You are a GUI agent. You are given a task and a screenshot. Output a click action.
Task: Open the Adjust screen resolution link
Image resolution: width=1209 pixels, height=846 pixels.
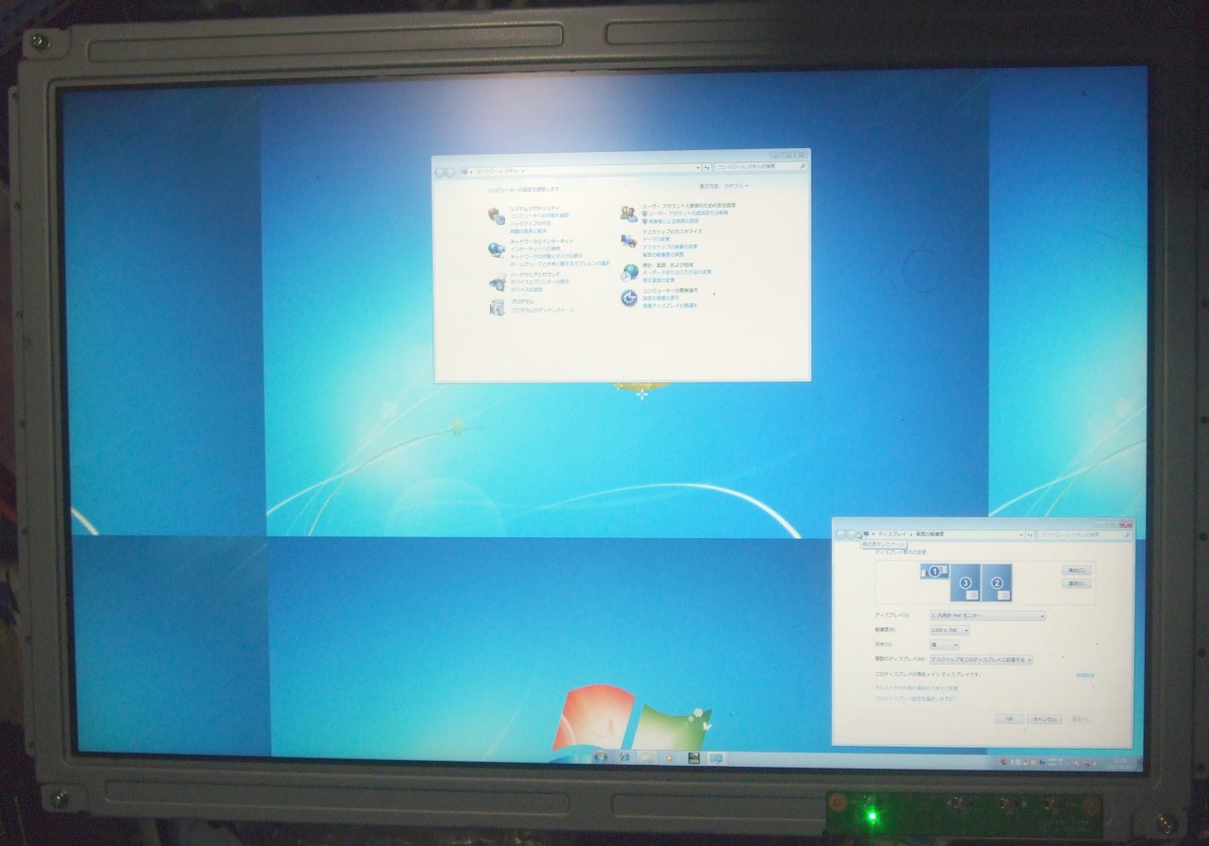[662, 254]
